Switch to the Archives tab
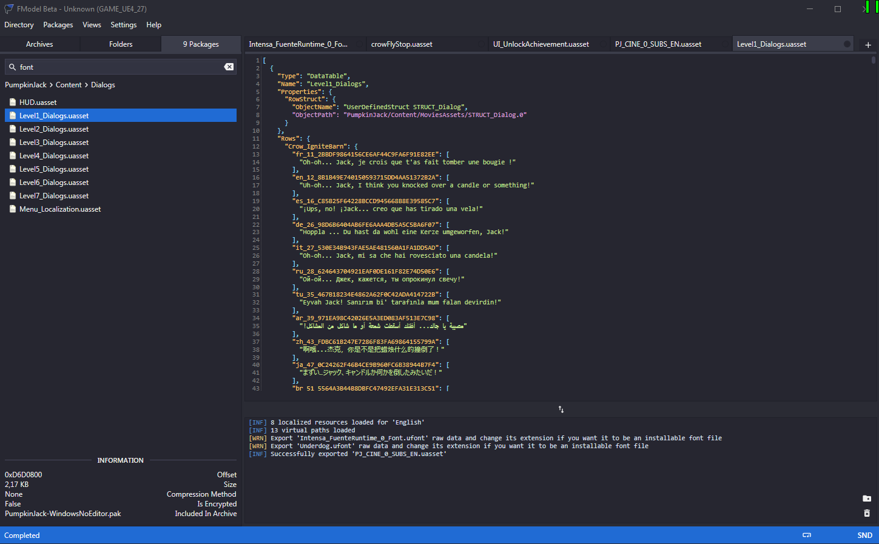This screenshot has height=544, width=879. click(x=39, y=44)
